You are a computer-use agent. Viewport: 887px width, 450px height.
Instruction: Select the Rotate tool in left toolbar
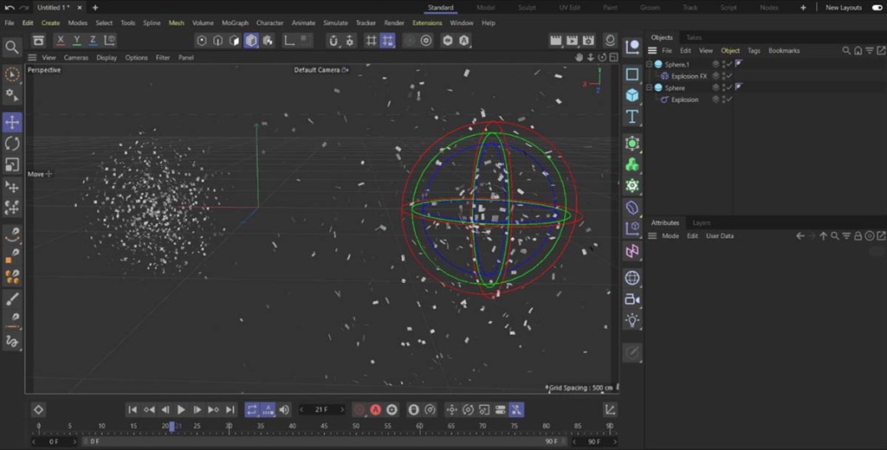coord(12,143)
